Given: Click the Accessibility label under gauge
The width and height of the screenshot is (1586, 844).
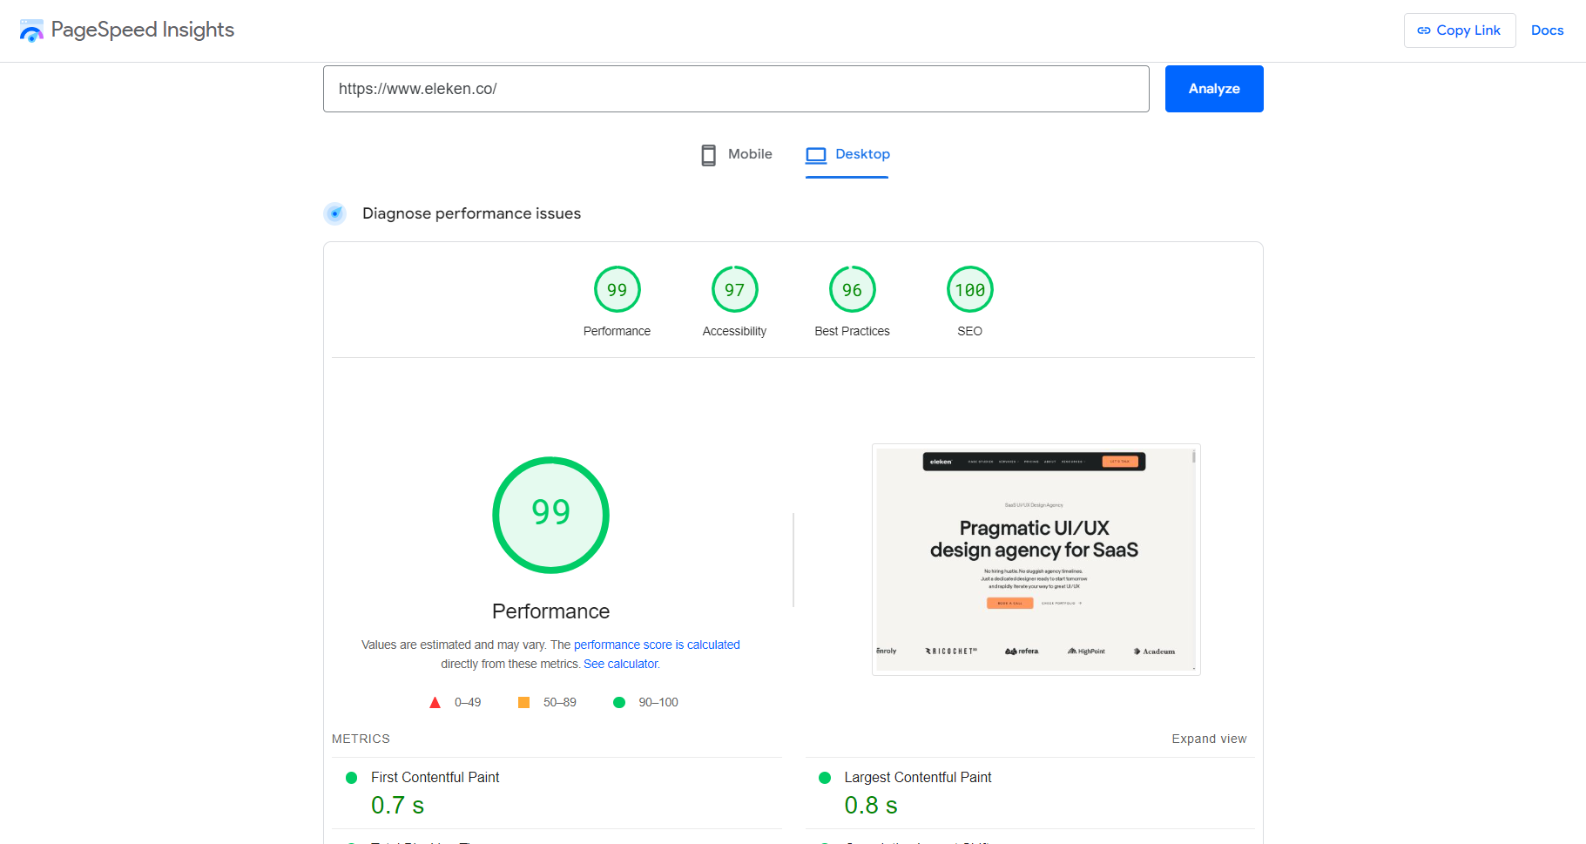Looking at the screenshot, I should click(734, 331).
